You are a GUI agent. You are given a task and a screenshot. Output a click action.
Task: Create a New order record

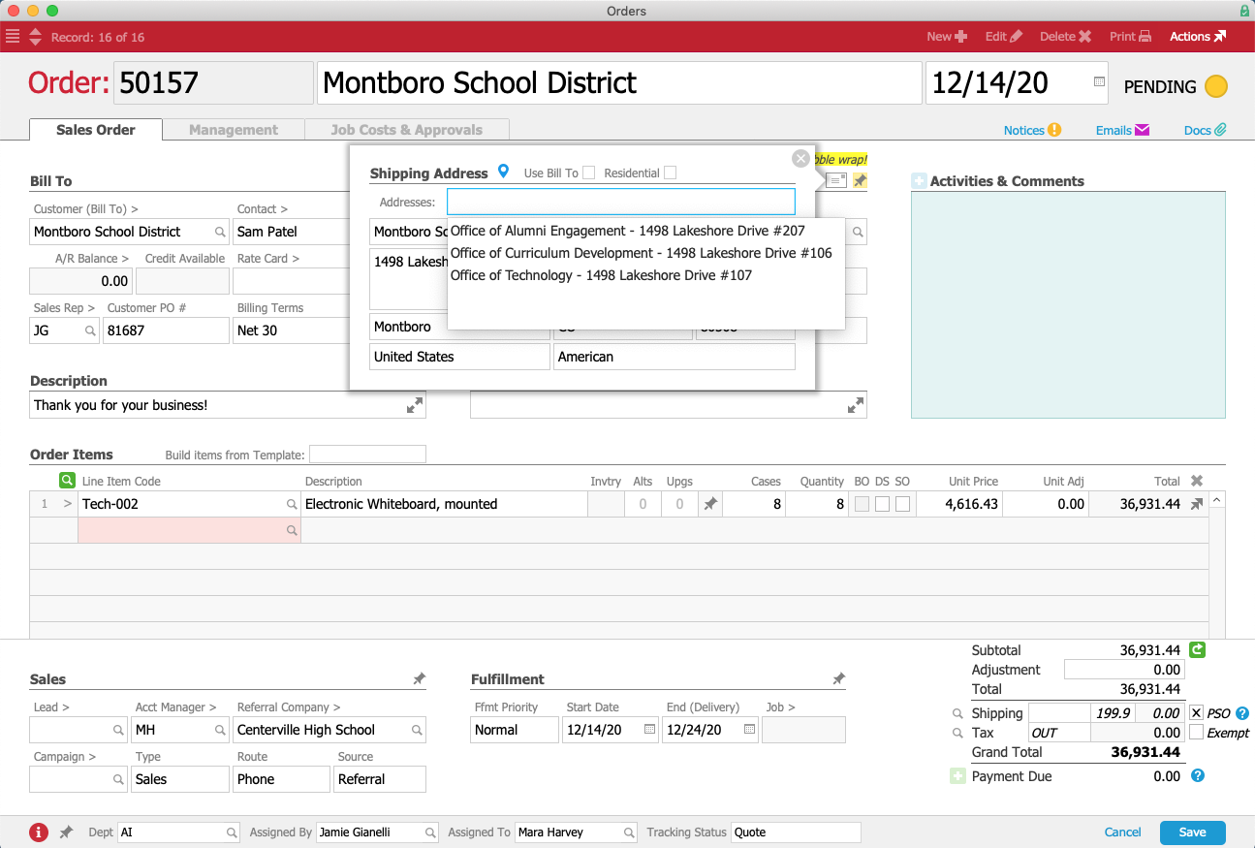click(947, 37)
